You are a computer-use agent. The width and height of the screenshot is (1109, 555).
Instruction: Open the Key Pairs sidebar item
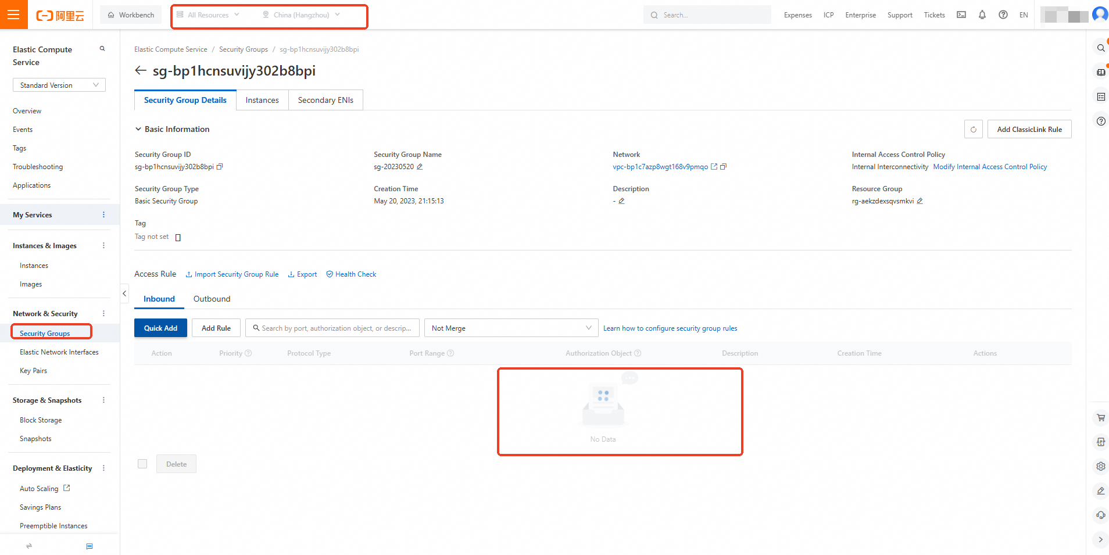[x=33, y=371]
